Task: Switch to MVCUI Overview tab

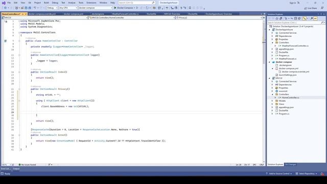Action: click(x=172, y=14)
